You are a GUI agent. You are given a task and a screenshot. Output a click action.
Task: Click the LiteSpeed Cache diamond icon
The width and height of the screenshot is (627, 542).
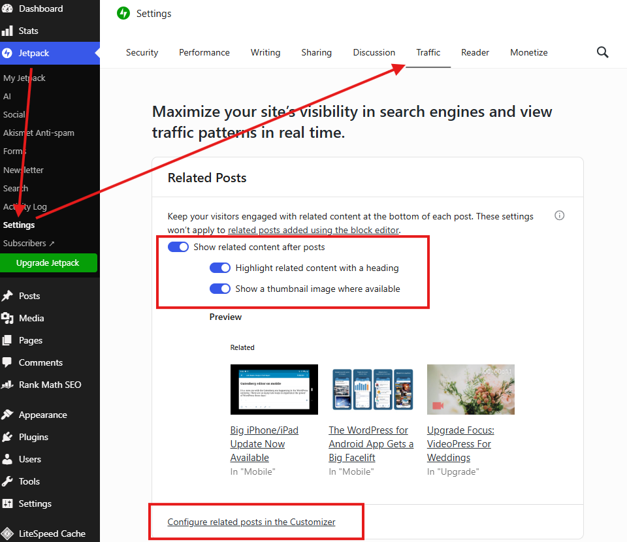7,534
